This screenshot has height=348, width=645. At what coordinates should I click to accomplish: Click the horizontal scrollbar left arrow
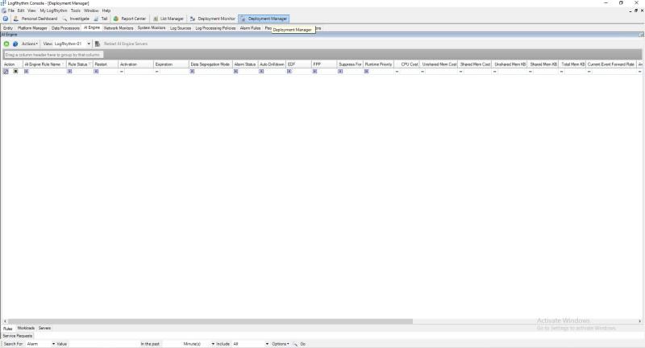tap(5, 321)
